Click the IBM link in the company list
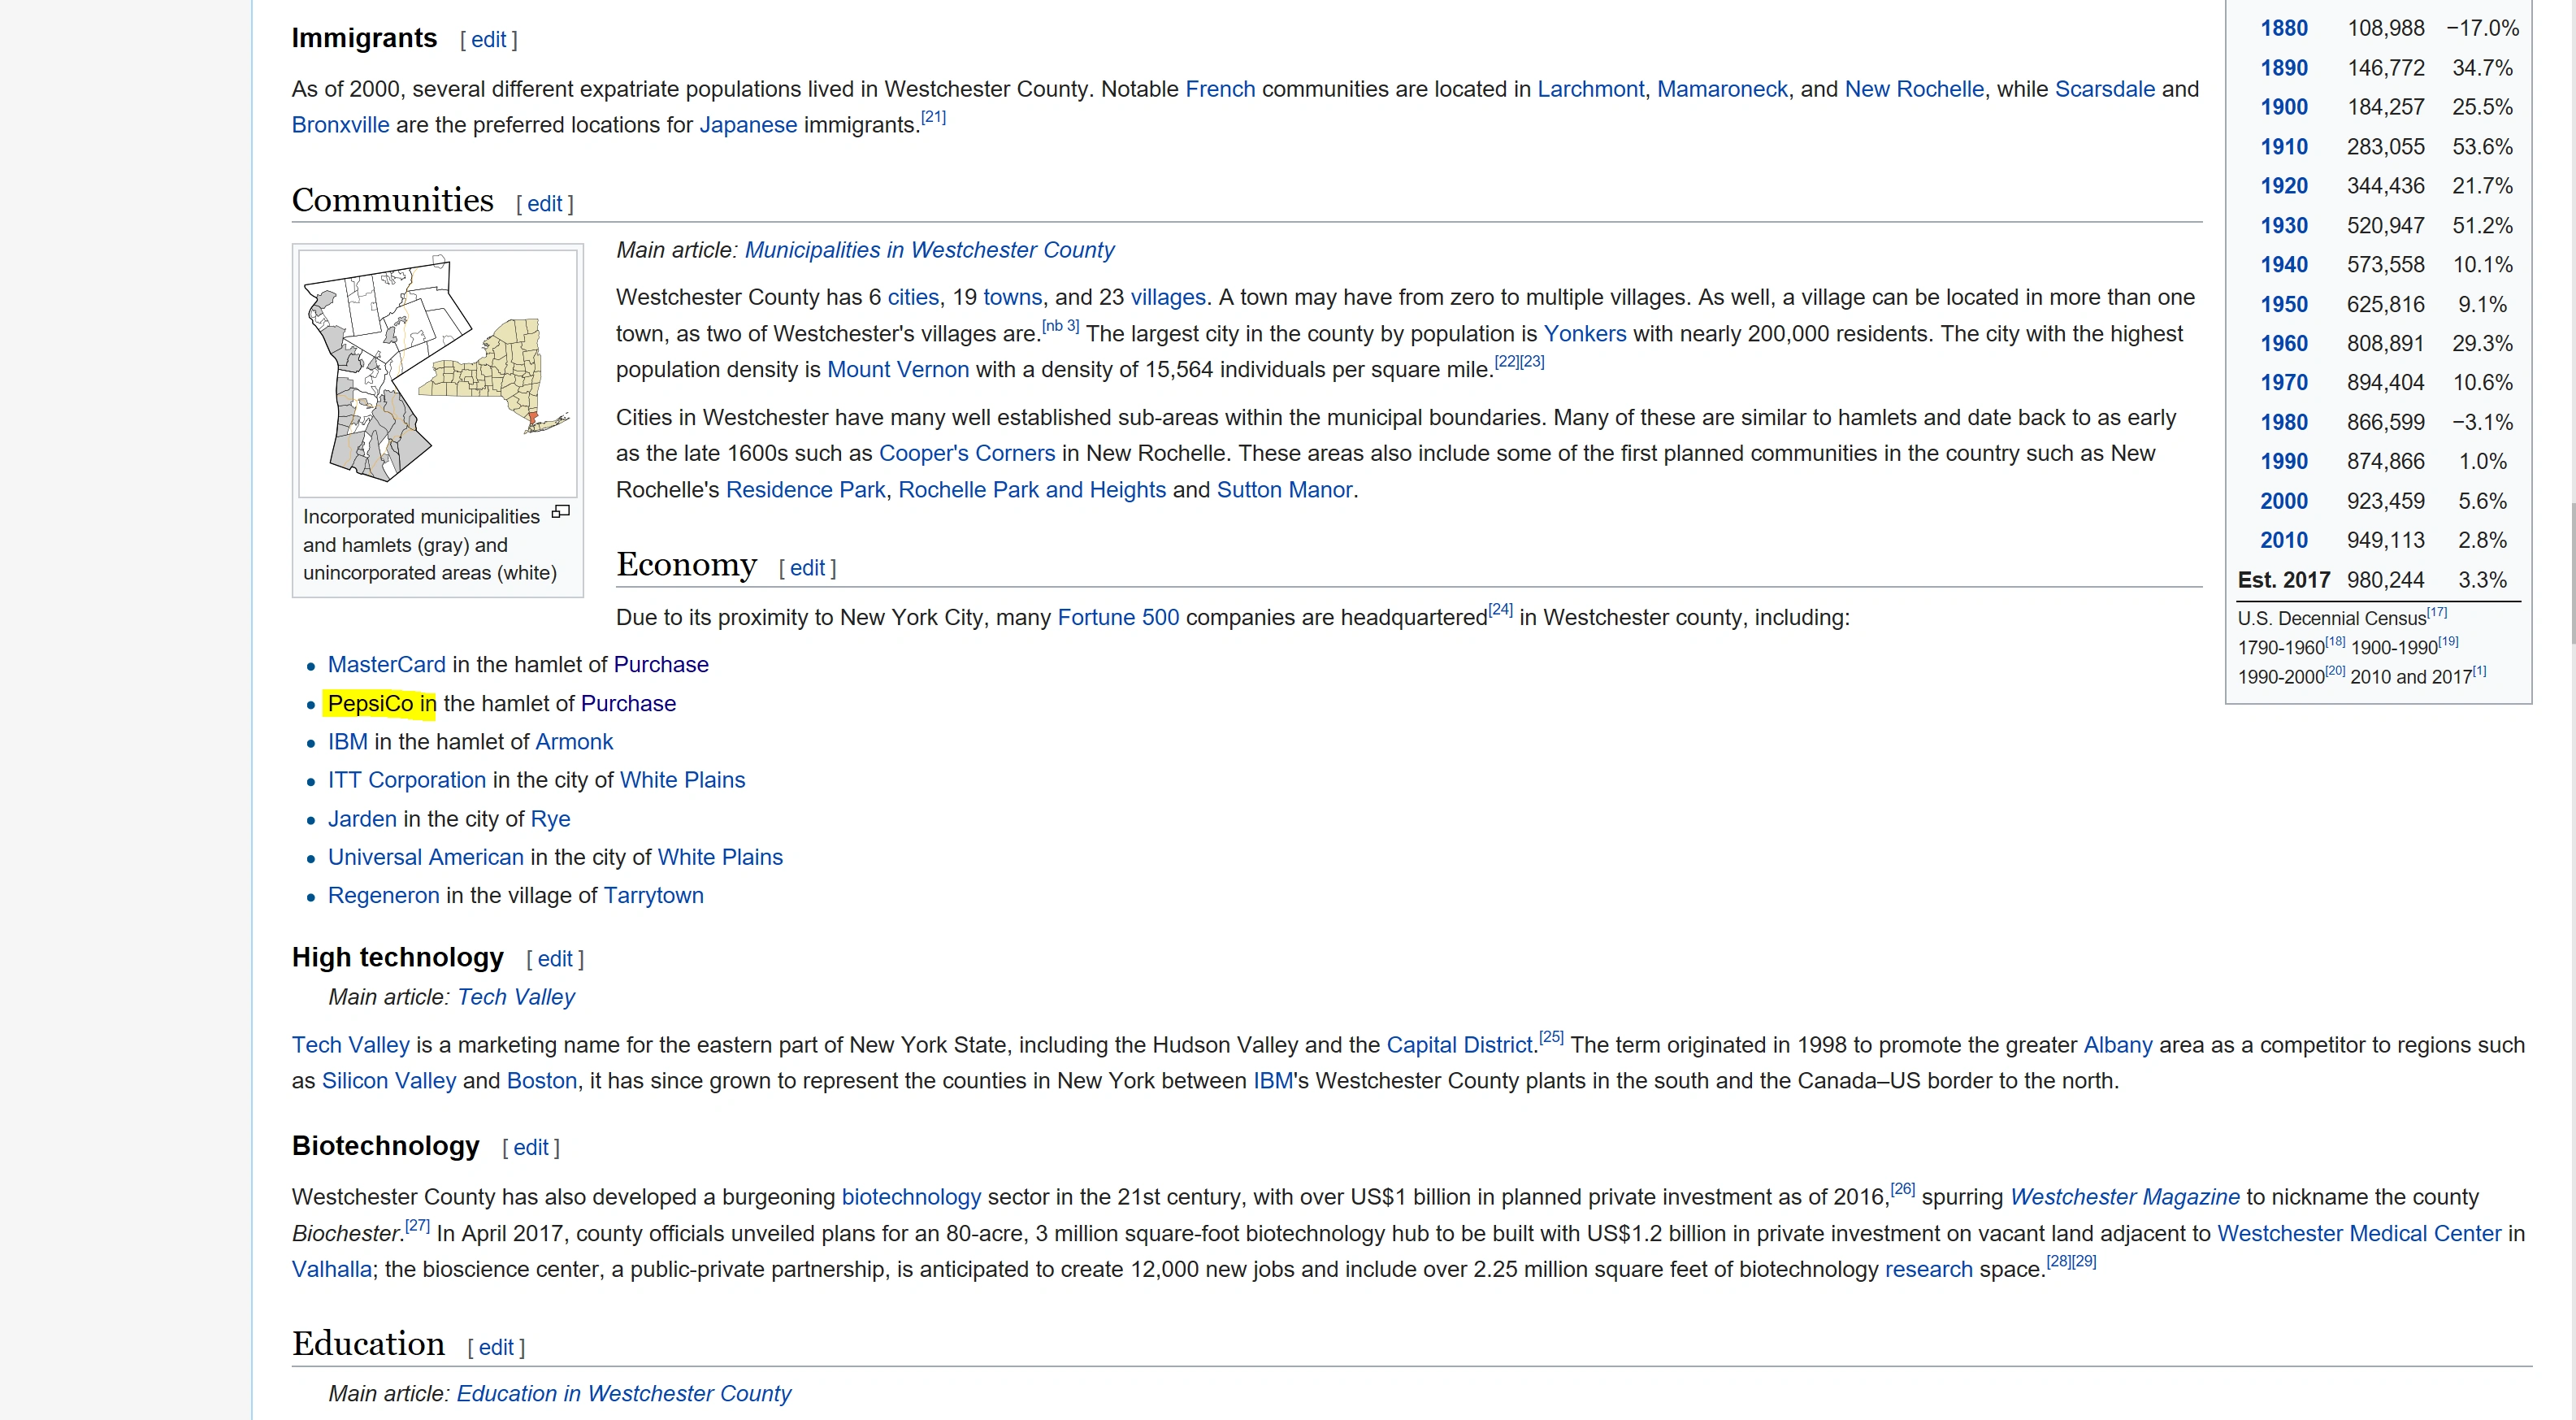Viewport: 2576px width, 1420px height. click(347, 742)
